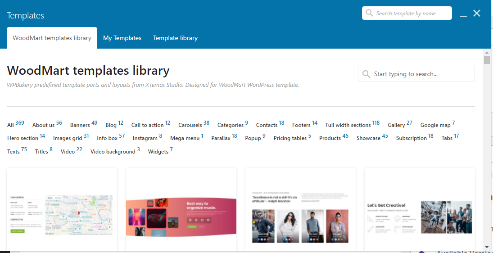The width and height of the screenshot is (493, 253).
Task: Filter by Video background category
Action: click(x=115, y=151)
